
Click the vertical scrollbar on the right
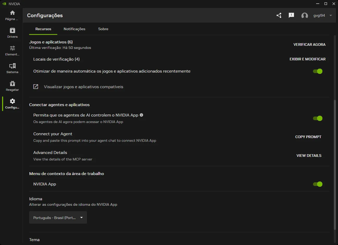[x=335, y=165]
